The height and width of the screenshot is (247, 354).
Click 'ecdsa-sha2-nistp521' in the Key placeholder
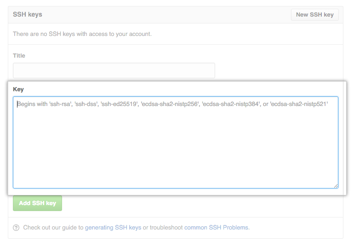click(299, 104)
